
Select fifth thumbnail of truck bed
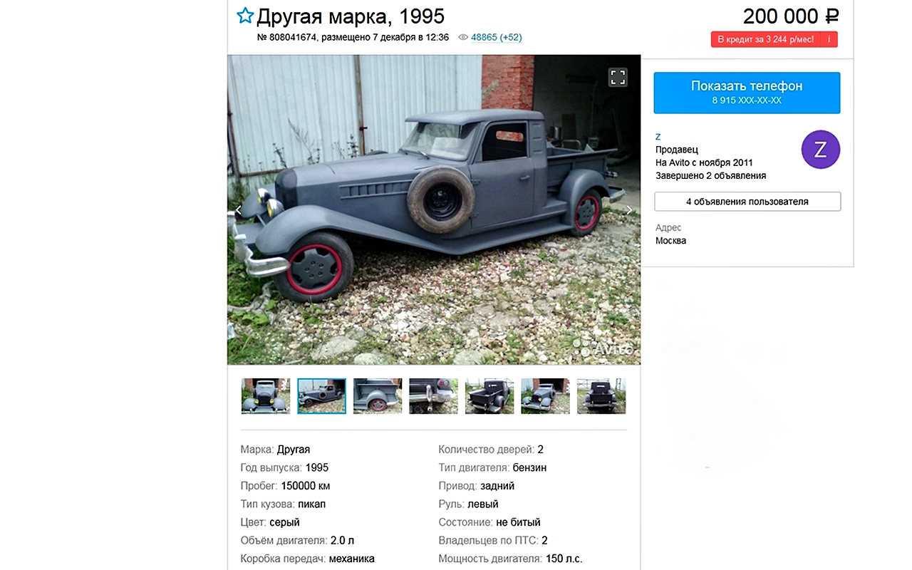489,396
